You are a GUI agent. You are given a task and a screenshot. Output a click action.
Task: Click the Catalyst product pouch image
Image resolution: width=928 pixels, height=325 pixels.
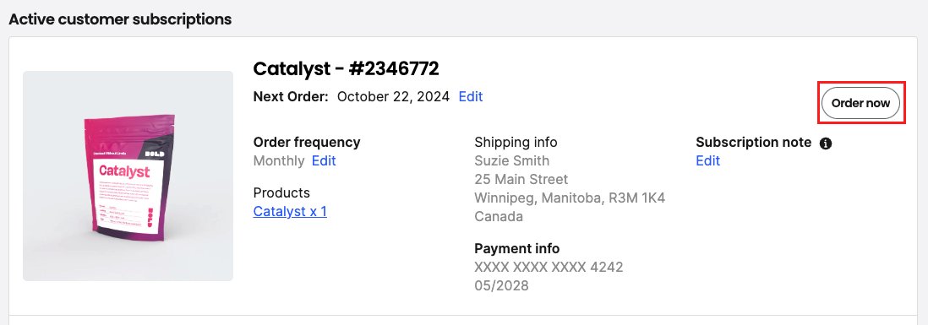pos(128,176)
